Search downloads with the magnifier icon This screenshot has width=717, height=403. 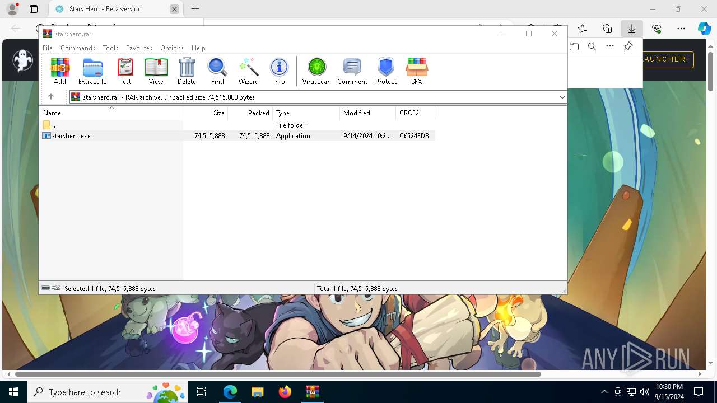592,46
